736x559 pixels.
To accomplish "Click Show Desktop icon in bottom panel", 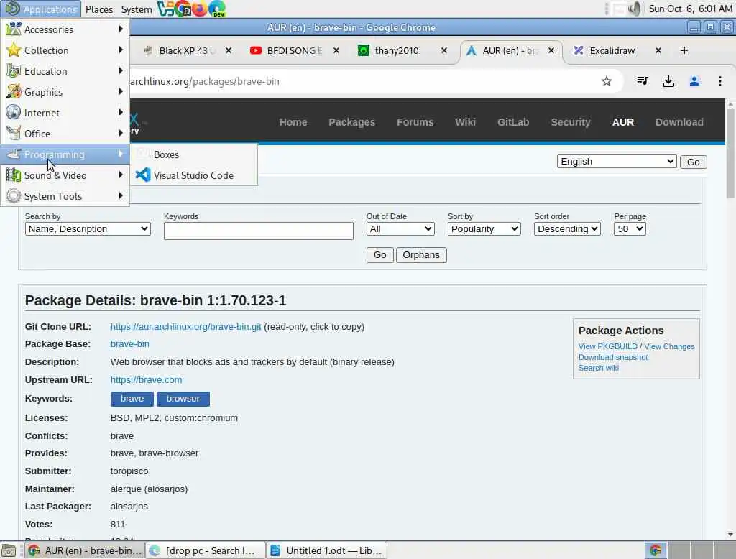I will point(9,550).
